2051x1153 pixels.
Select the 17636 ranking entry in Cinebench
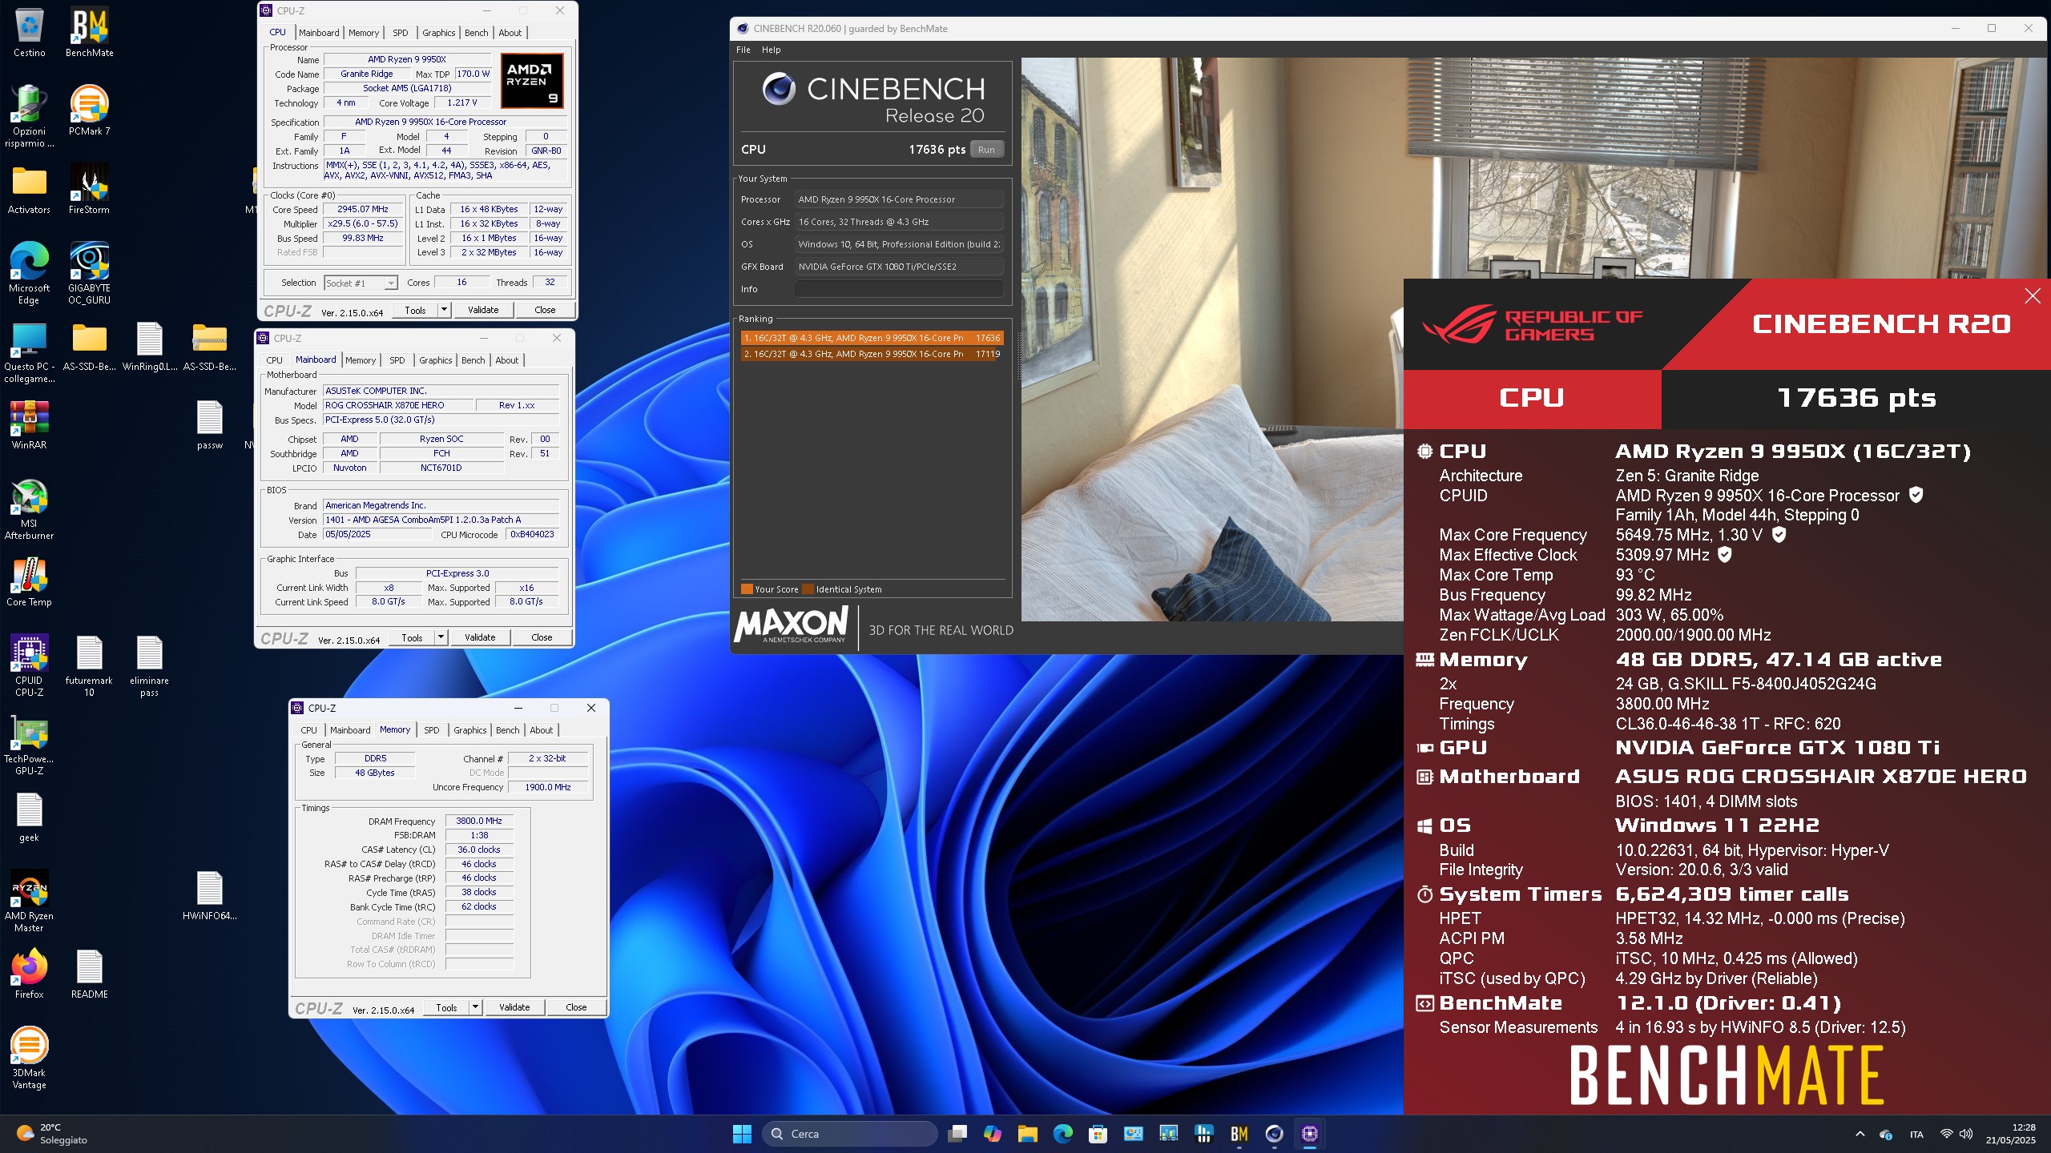point(872,338)
